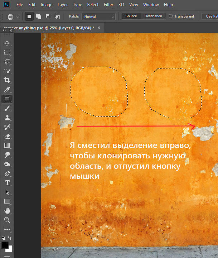
Task: Click the black foreground color swatch
Action: pyautogui.click(x=5, y=245)
